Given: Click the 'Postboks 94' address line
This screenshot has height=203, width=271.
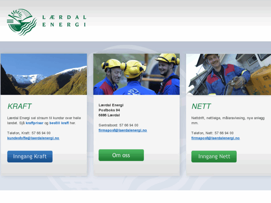Looking at the screenshot, I should tap(109, 110).
